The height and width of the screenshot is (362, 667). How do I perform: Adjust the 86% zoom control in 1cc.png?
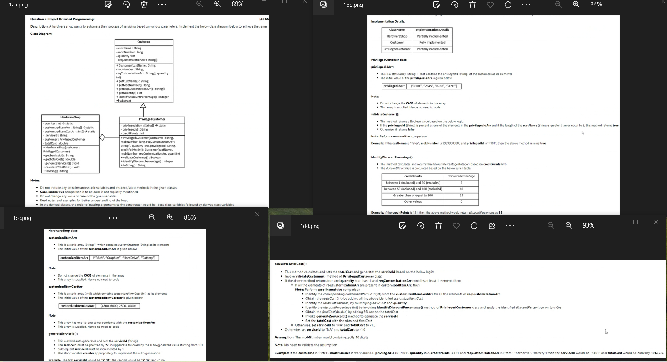tap(190, 217)
